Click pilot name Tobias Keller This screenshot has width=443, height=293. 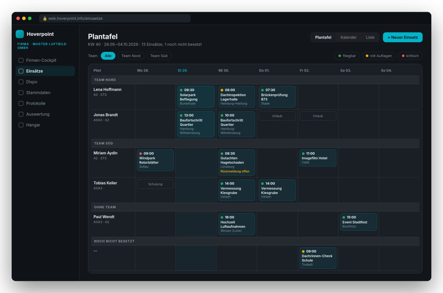pyautogui.click(x=105, y=183)
